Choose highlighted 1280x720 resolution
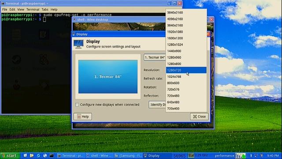282x159 pixels. pyautogui.click(x=186, y=70)
